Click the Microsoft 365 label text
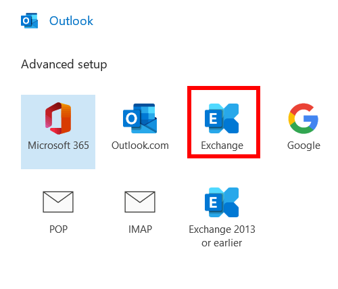Image resolution: width=338 pixels, height=289 pixels. click(x=58, y=146)
